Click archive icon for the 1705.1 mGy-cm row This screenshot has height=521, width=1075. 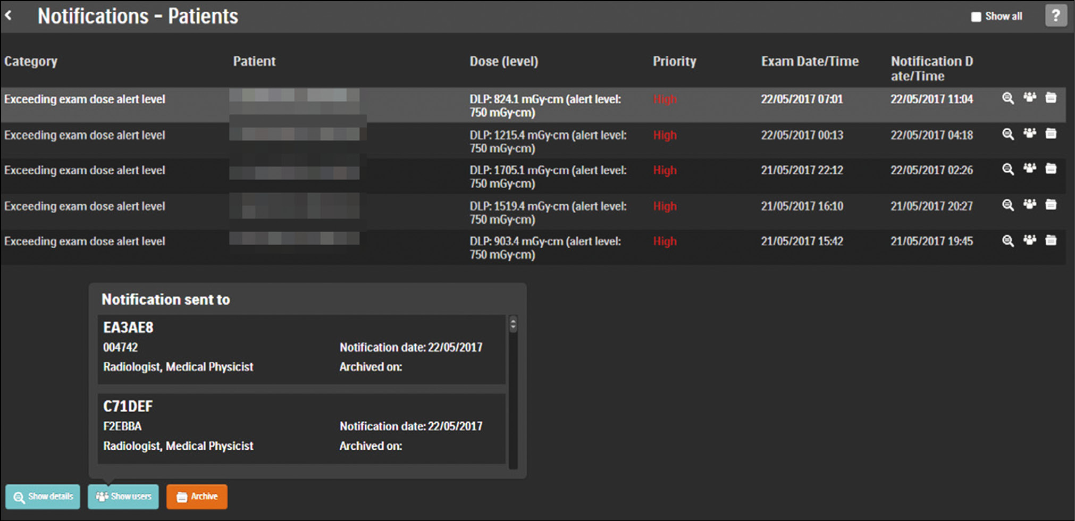tap(1051, 169)
